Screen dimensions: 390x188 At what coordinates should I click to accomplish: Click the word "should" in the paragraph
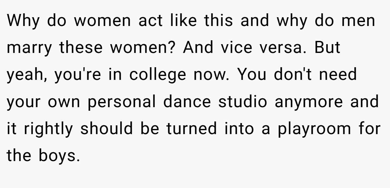click(107, 129)
